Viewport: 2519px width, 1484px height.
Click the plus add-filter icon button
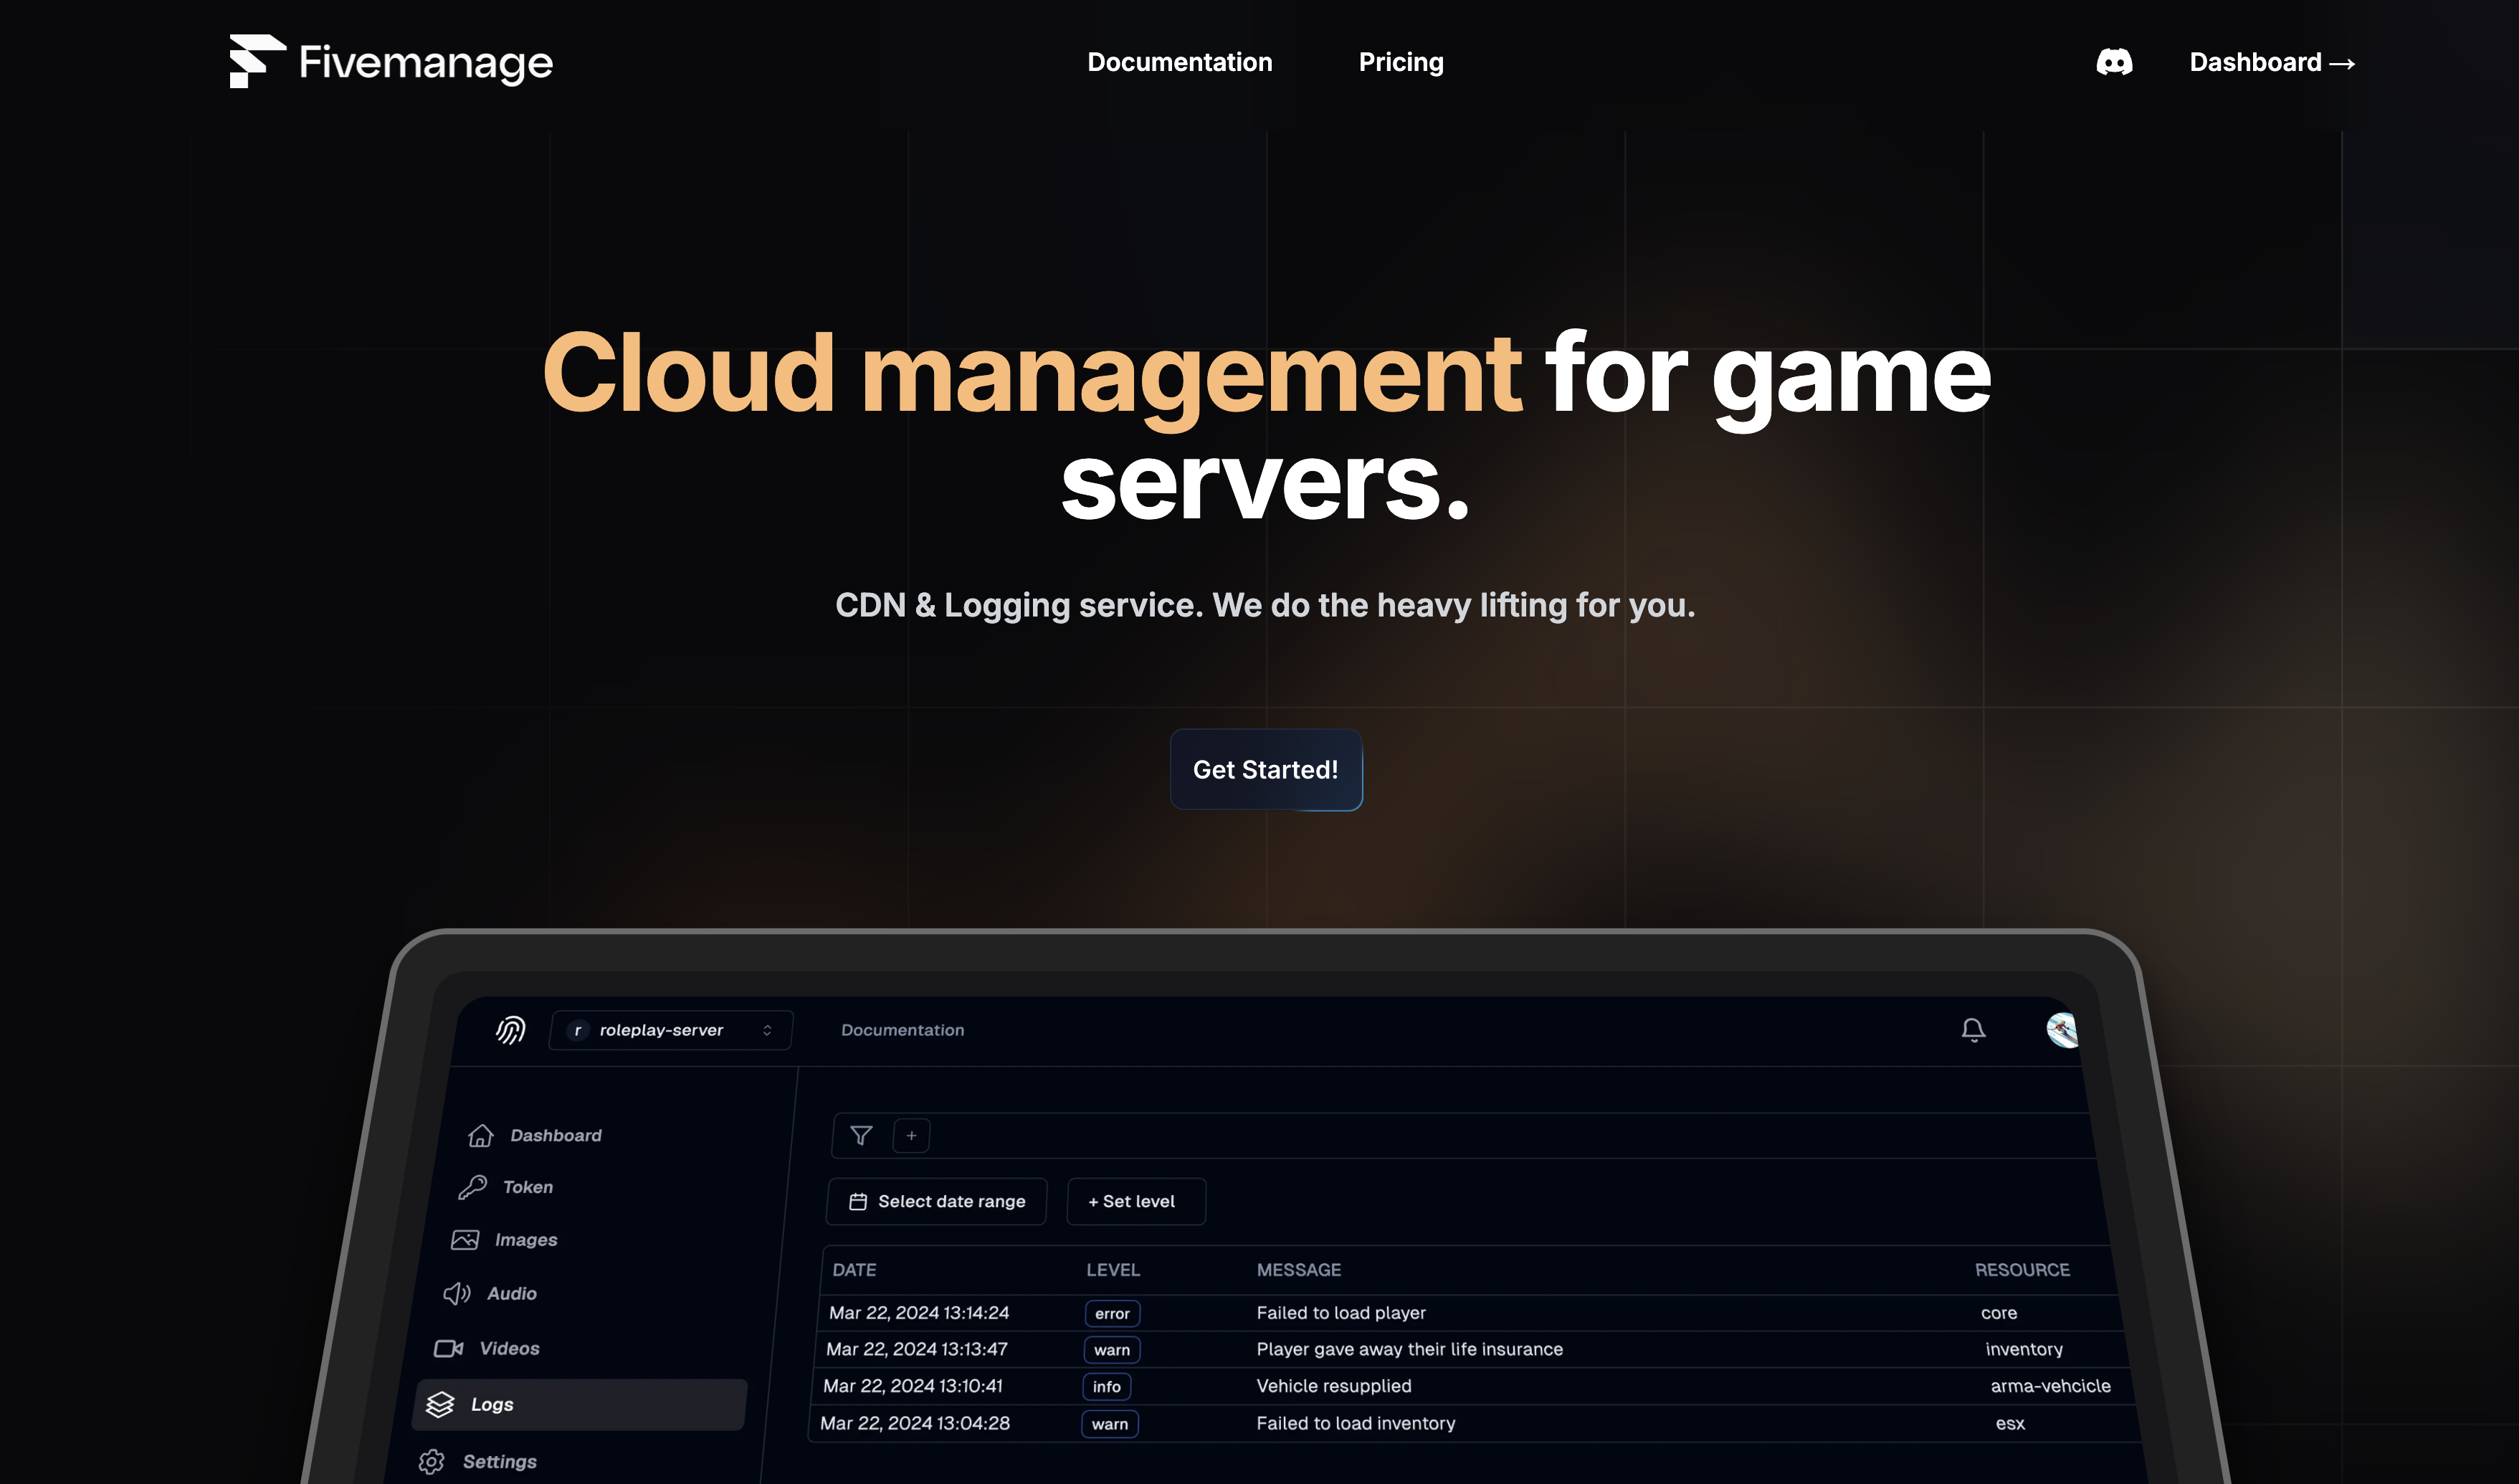910,1135
